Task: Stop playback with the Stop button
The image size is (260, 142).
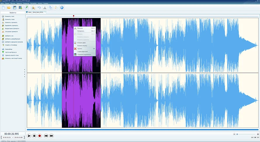Action: [x=34, y=136]
